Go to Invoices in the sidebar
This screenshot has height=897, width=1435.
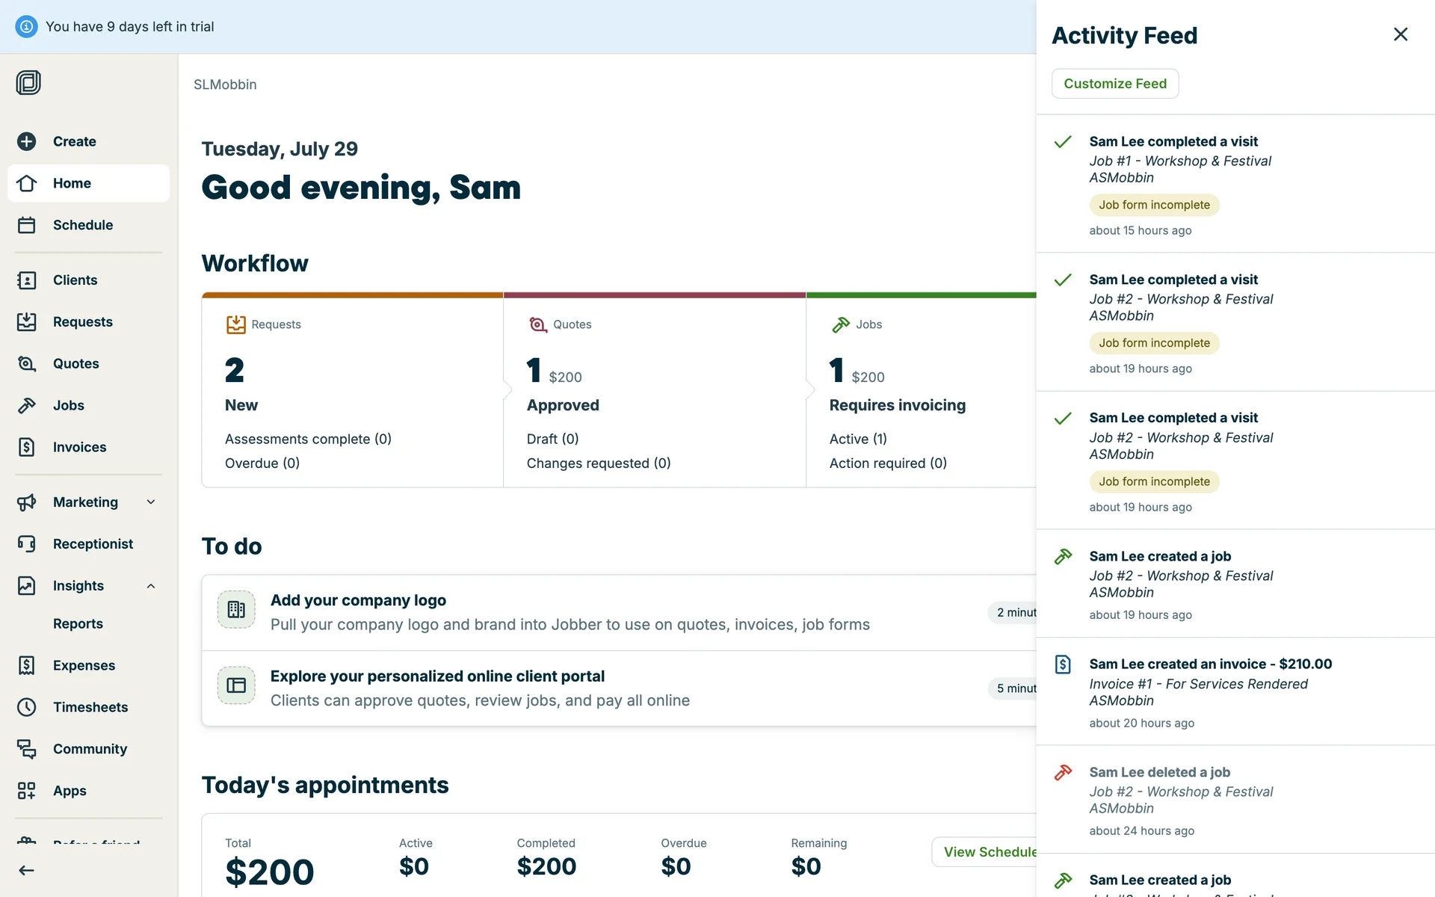tap(79, 447)
